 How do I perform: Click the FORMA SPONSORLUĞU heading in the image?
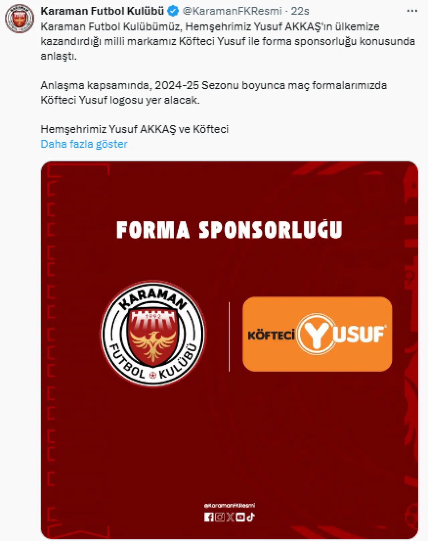click(x=229, y=230)
